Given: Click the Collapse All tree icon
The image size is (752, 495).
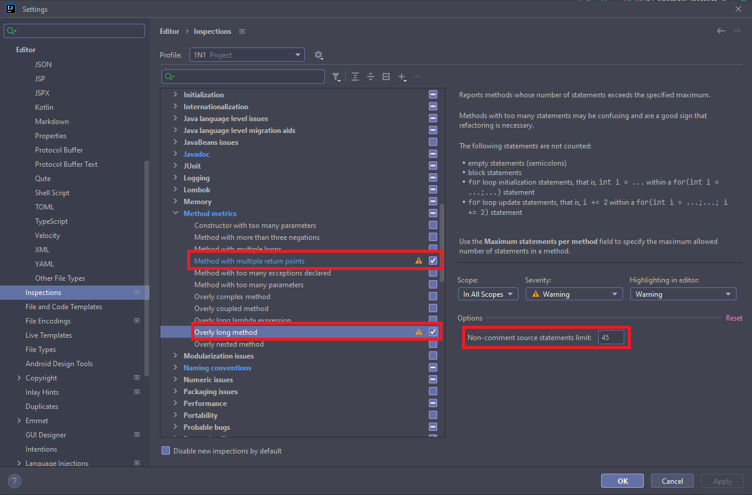Looking at the screenshot, I should (371, 77).
